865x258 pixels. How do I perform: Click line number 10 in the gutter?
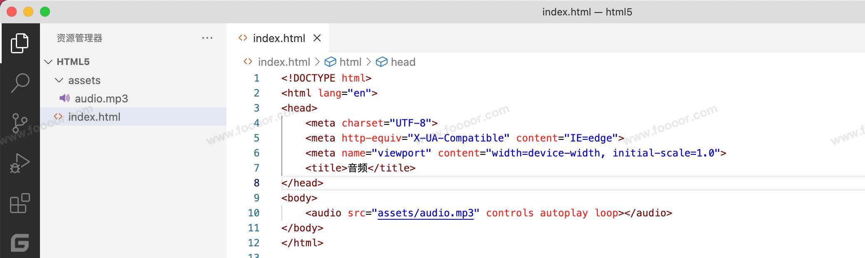click(x=254, y=213)
